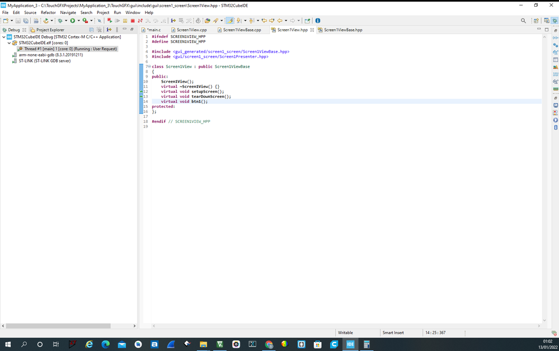559x351 pixels.
Task: Click the Step Return icon
Action: [x=163, y=21]
